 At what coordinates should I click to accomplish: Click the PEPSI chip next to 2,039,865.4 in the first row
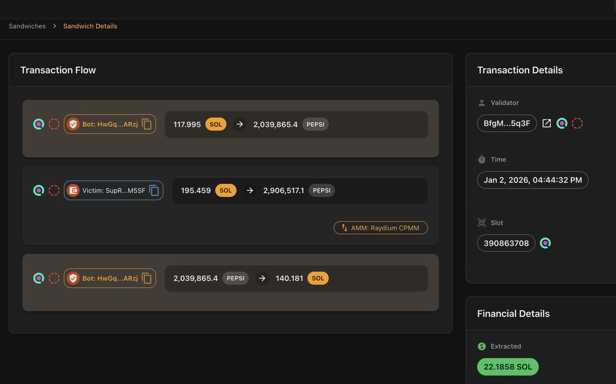click(316, 124)
